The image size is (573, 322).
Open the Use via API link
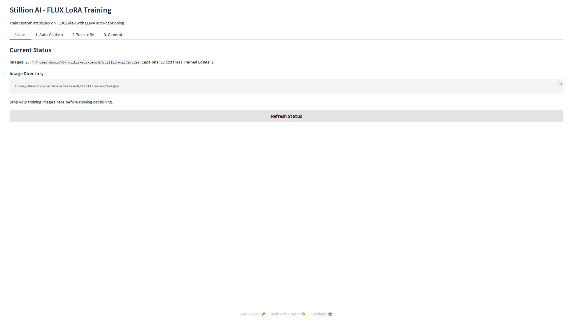pos(249,314)
